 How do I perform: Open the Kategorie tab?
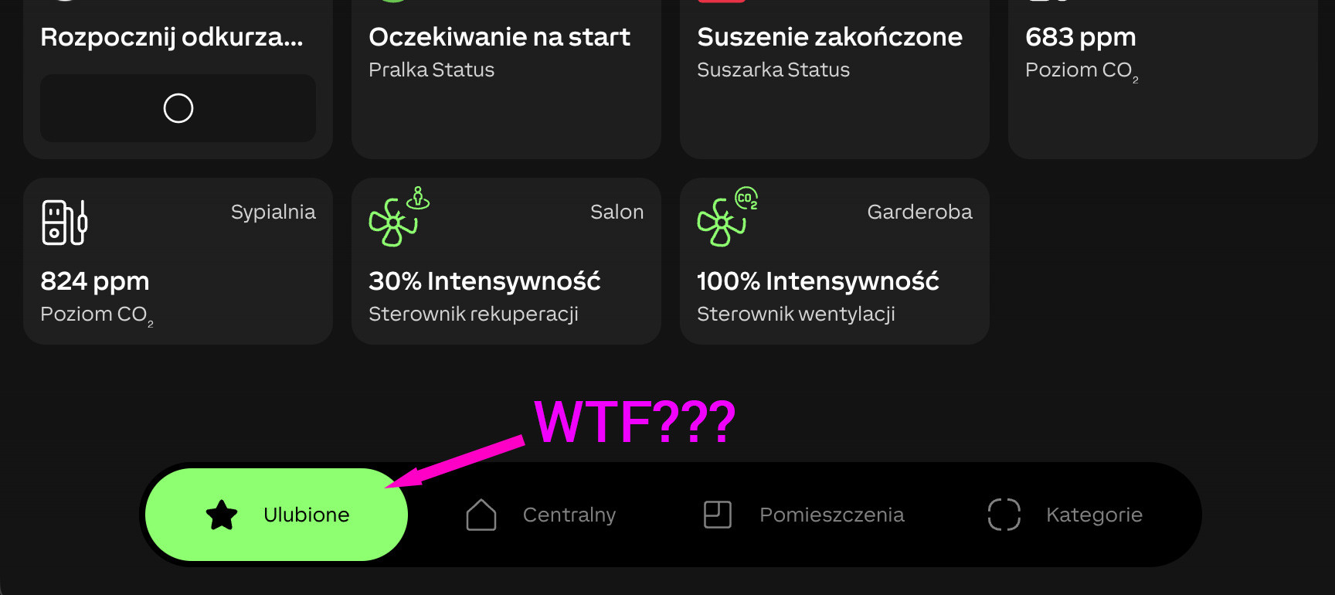coord(1065,515)
